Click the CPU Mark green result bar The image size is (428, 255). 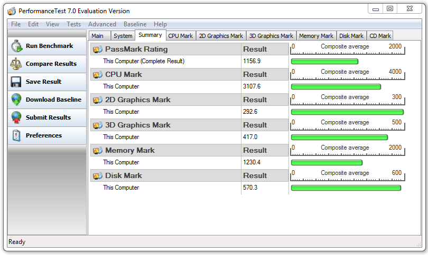336,87
